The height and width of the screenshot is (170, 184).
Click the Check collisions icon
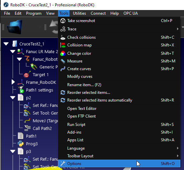click(63, 37)
